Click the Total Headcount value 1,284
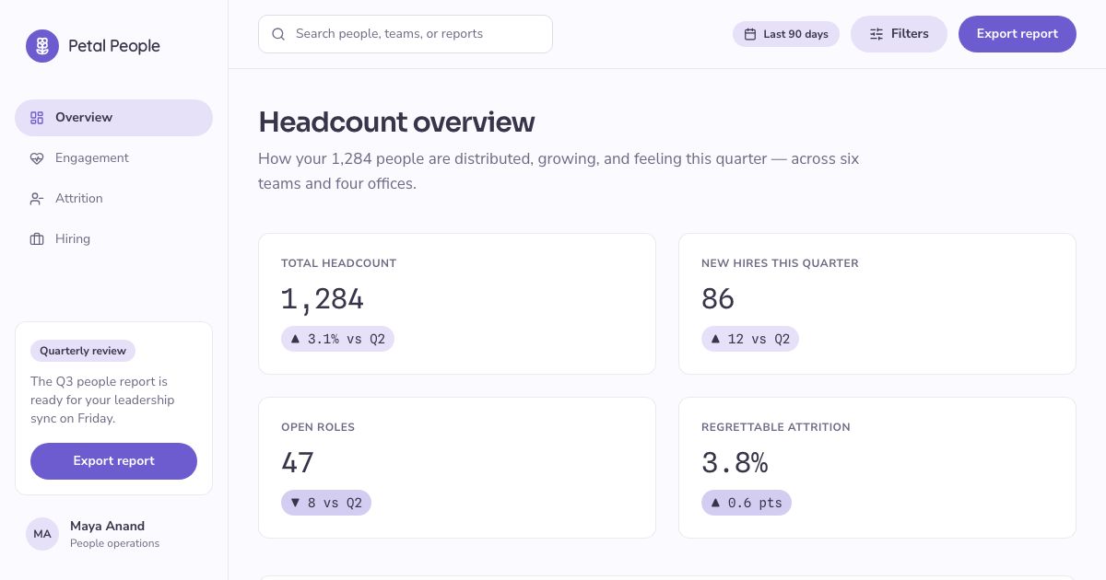The width and height of the screenshot is (1106, 580). coord(323,299)
